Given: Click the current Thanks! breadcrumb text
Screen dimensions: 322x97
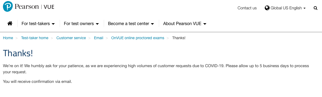Looking at the screenshot, I should coord(179,38).
